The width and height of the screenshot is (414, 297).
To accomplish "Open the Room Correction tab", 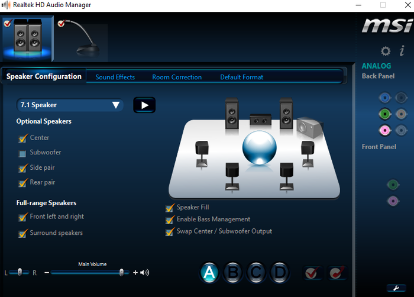I will pyautogui.click(x=176, y=77).
